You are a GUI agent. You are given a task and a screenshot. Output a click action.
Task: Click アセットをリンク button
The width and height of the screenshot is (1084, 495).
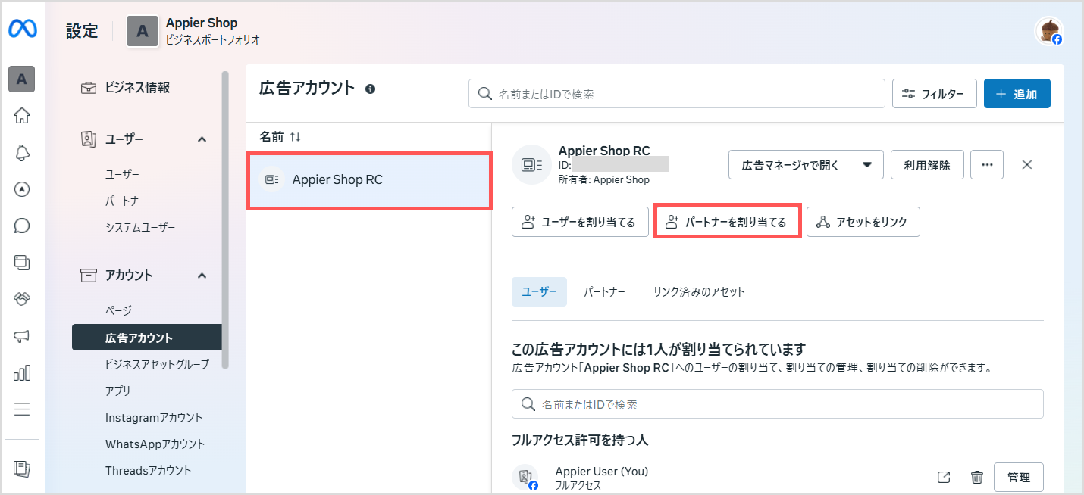tap(863, 223)
